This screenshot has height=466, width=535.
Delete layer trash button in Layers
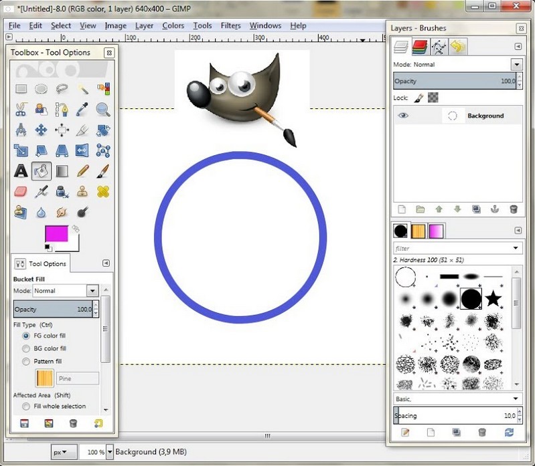[x=514, y=209]
